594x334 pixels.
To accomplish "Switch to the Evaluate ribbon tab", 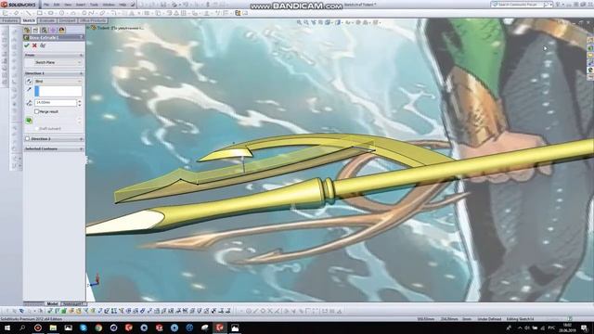I will pos(47,20).
